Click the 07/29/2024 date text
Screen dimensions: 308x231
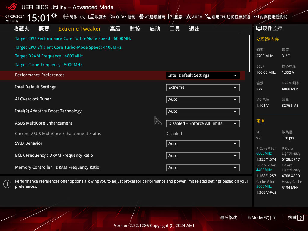[15, 17]
